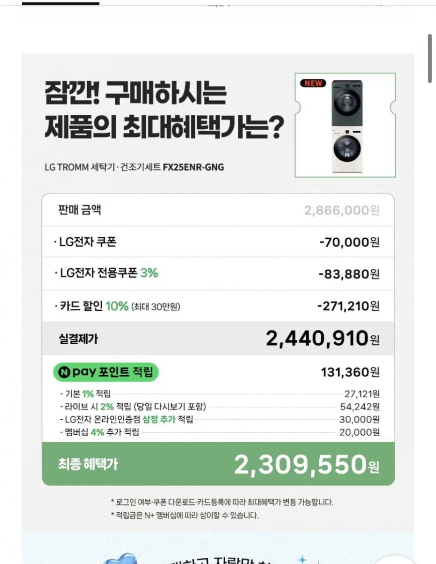This screenshot has height=564, width=436.
Task: Click the 판매 금액 2,866,000원 row
Action: (218, 210)
